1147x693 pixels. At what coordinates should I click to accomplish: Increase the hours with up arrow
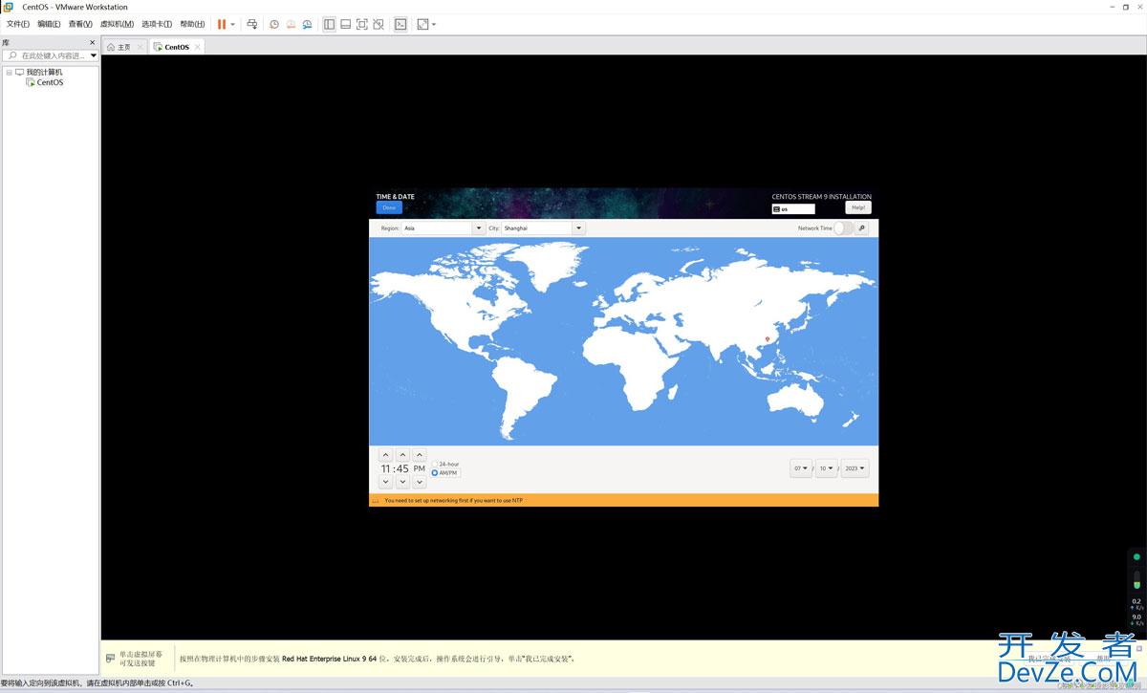(x=385, y=455)
